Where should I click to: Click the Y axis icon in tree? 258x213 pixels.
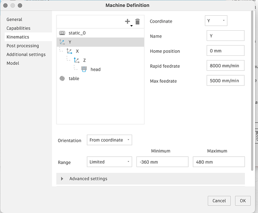pyautogui.click(x=62, y=42)
